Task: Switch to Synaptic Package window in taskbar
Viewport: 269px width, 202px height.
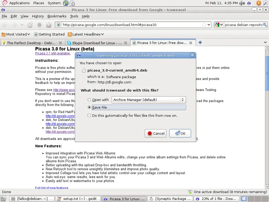Action: [170, 199]
